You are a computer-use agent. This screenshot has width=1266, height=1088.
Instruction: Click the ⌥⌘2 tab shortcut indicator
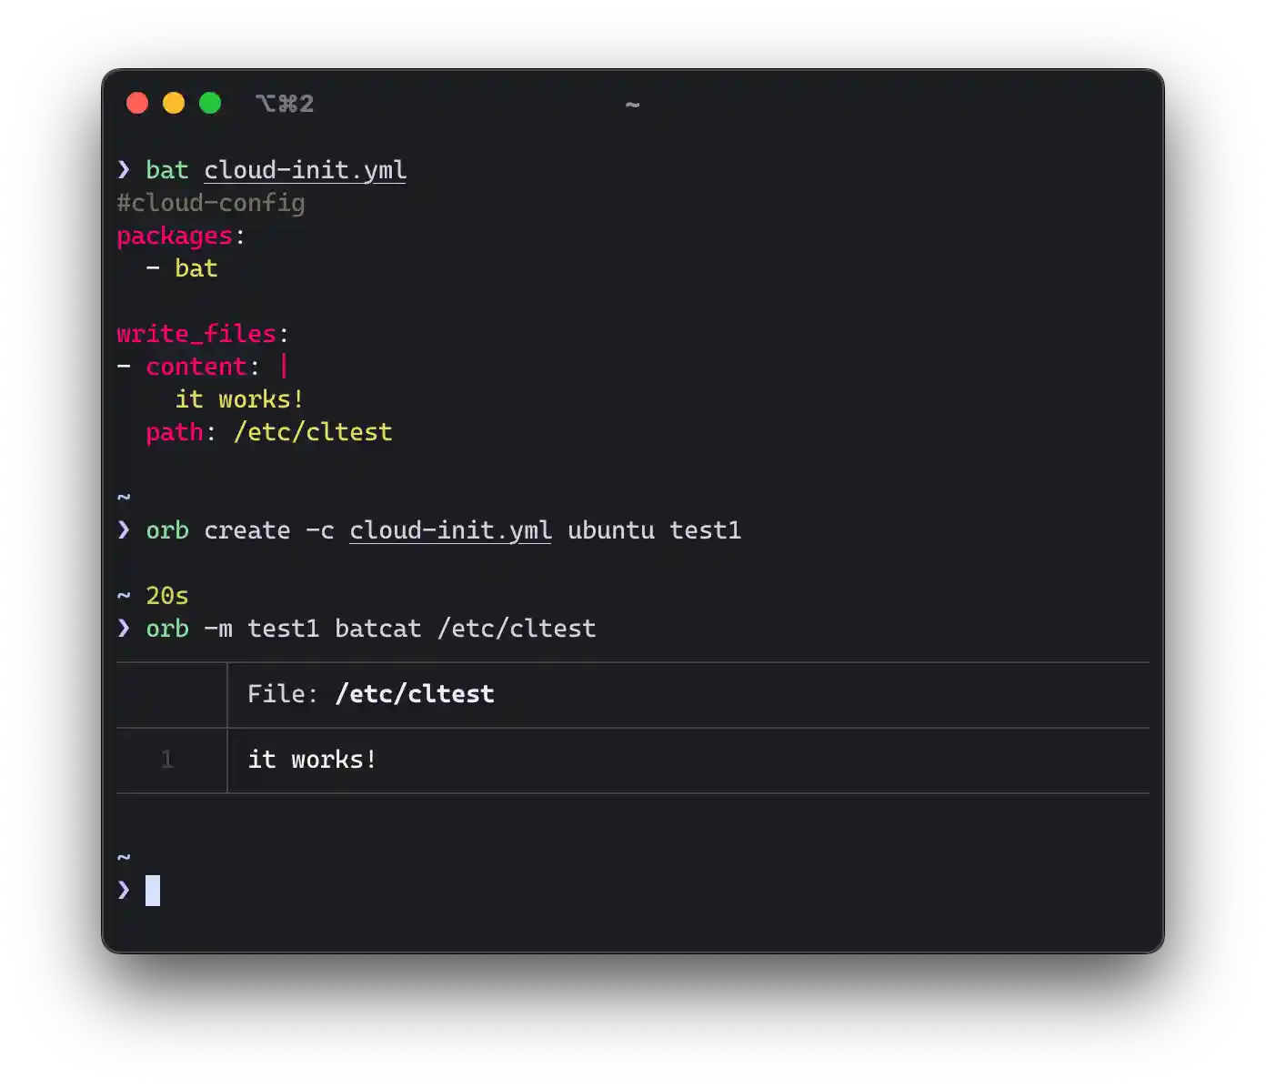284,103
